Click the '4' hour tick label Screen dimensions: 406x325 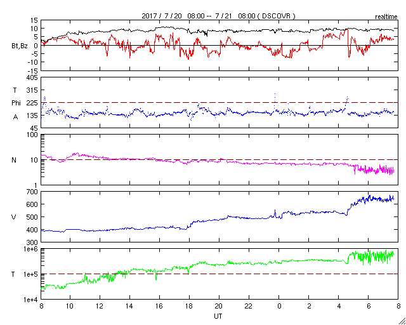339,306
